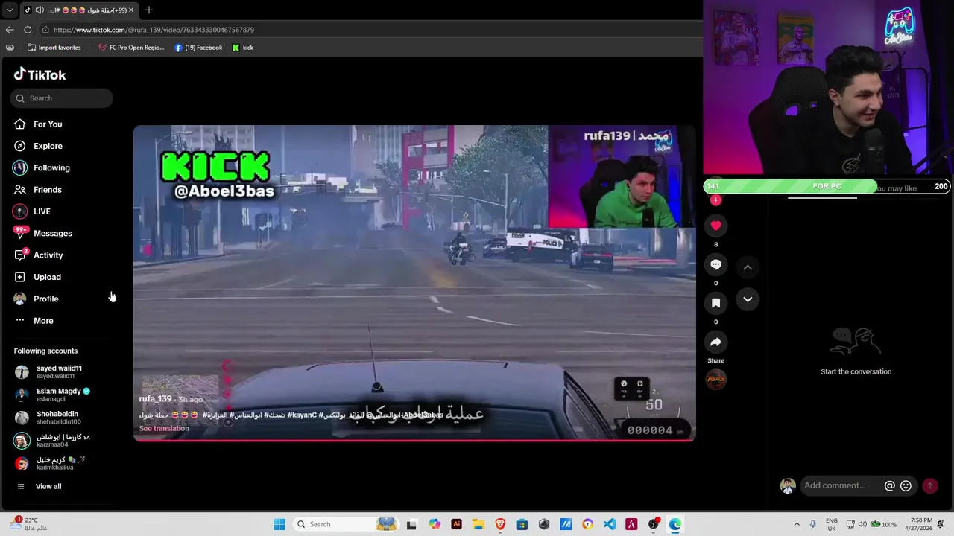Open Adobe Illustrator from the taskbar

[x=456, y=524]
